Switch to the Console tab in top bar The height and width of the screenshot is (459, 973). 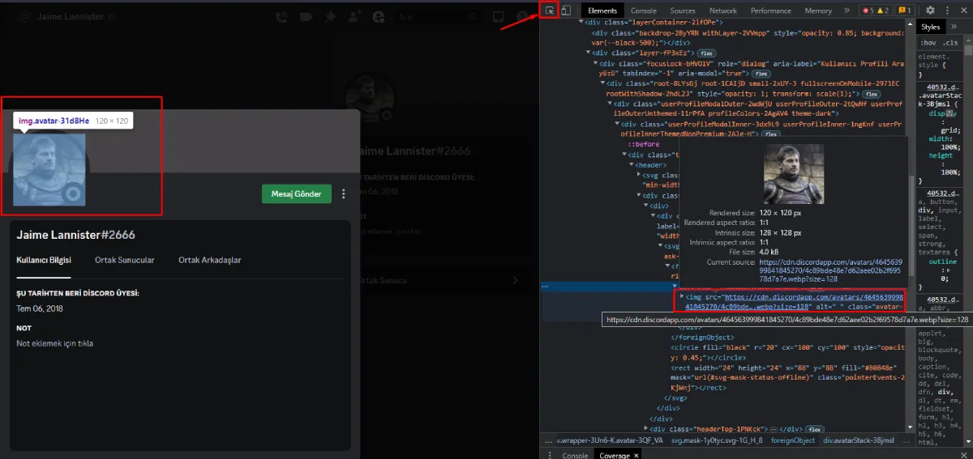pos(644,11)
